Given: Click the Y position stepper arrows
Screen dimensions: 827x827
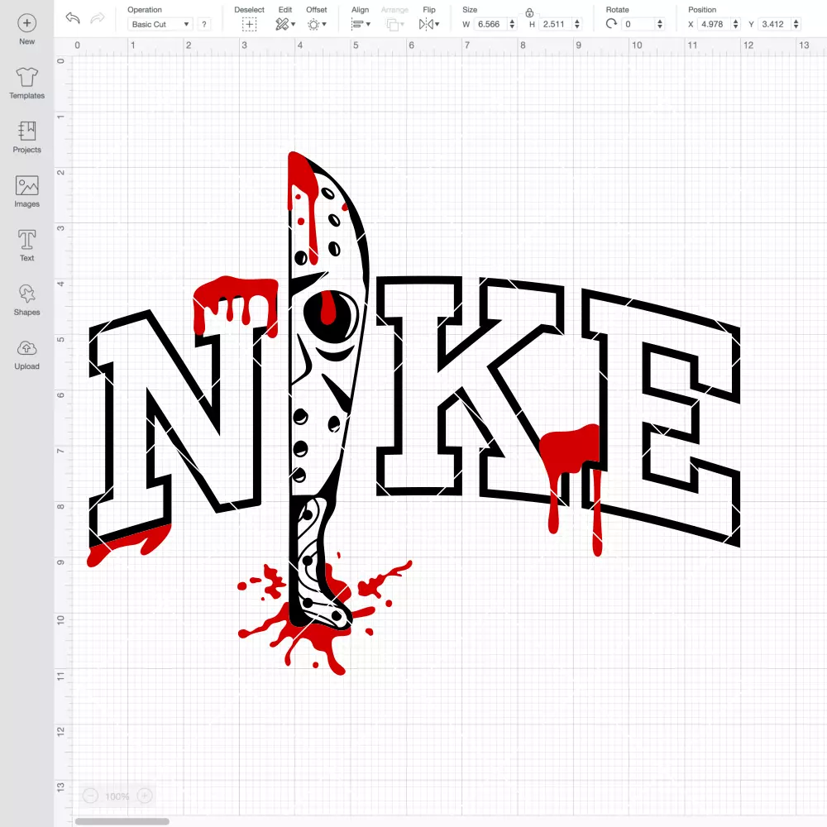Looking at the screenshot, I should pyautogui.click(x=796, y=24).
